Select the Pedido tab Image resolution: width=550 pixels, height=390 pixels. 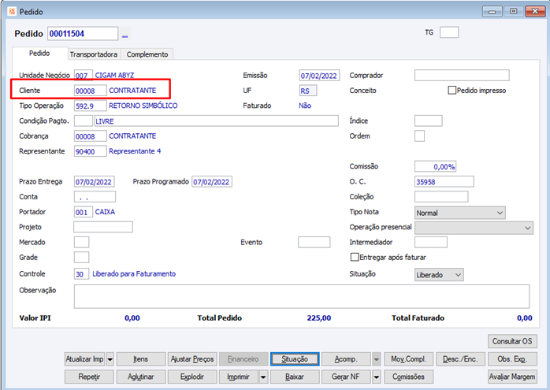pyautogui.click(x=39, y=54)
